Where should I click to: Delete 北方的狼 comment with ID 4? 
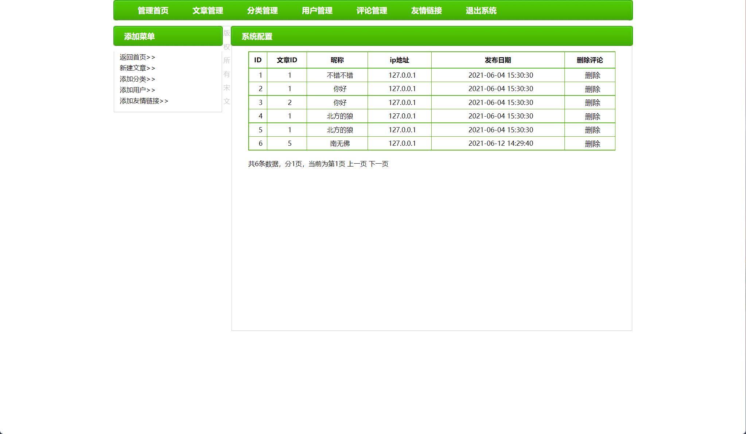(592, 117)
